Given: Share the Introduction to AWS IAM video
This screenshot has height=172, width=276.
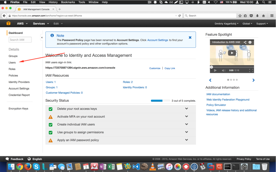Looking at the screenshot, I should click(245, 42).
